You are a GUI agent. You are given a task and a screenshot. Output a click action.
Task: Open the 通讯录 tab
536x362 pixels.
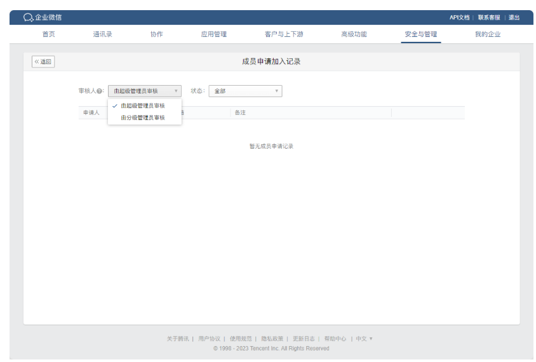[x=102, y=34]
